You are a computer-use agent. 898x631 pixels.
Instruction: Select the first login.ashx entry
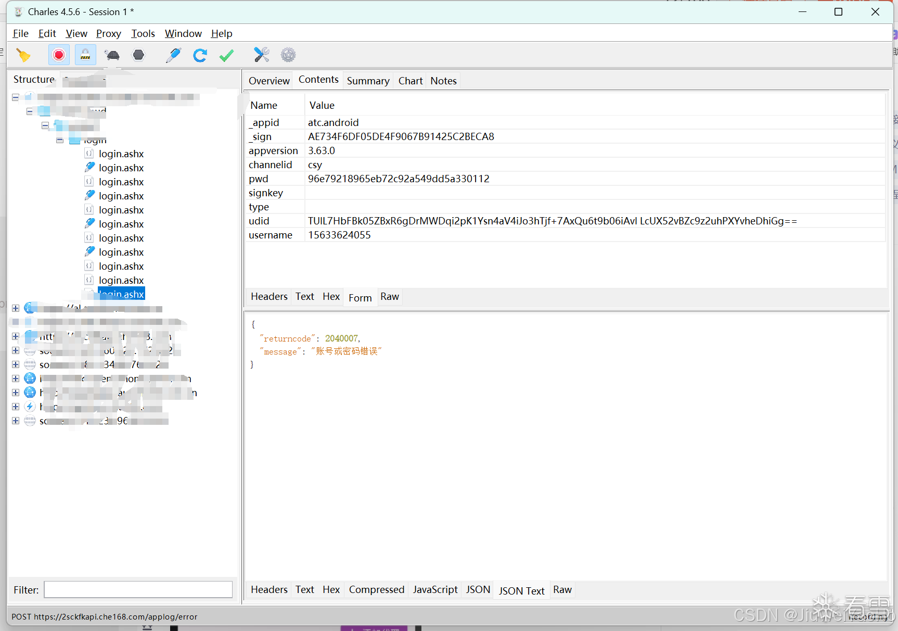click(121, 154)
